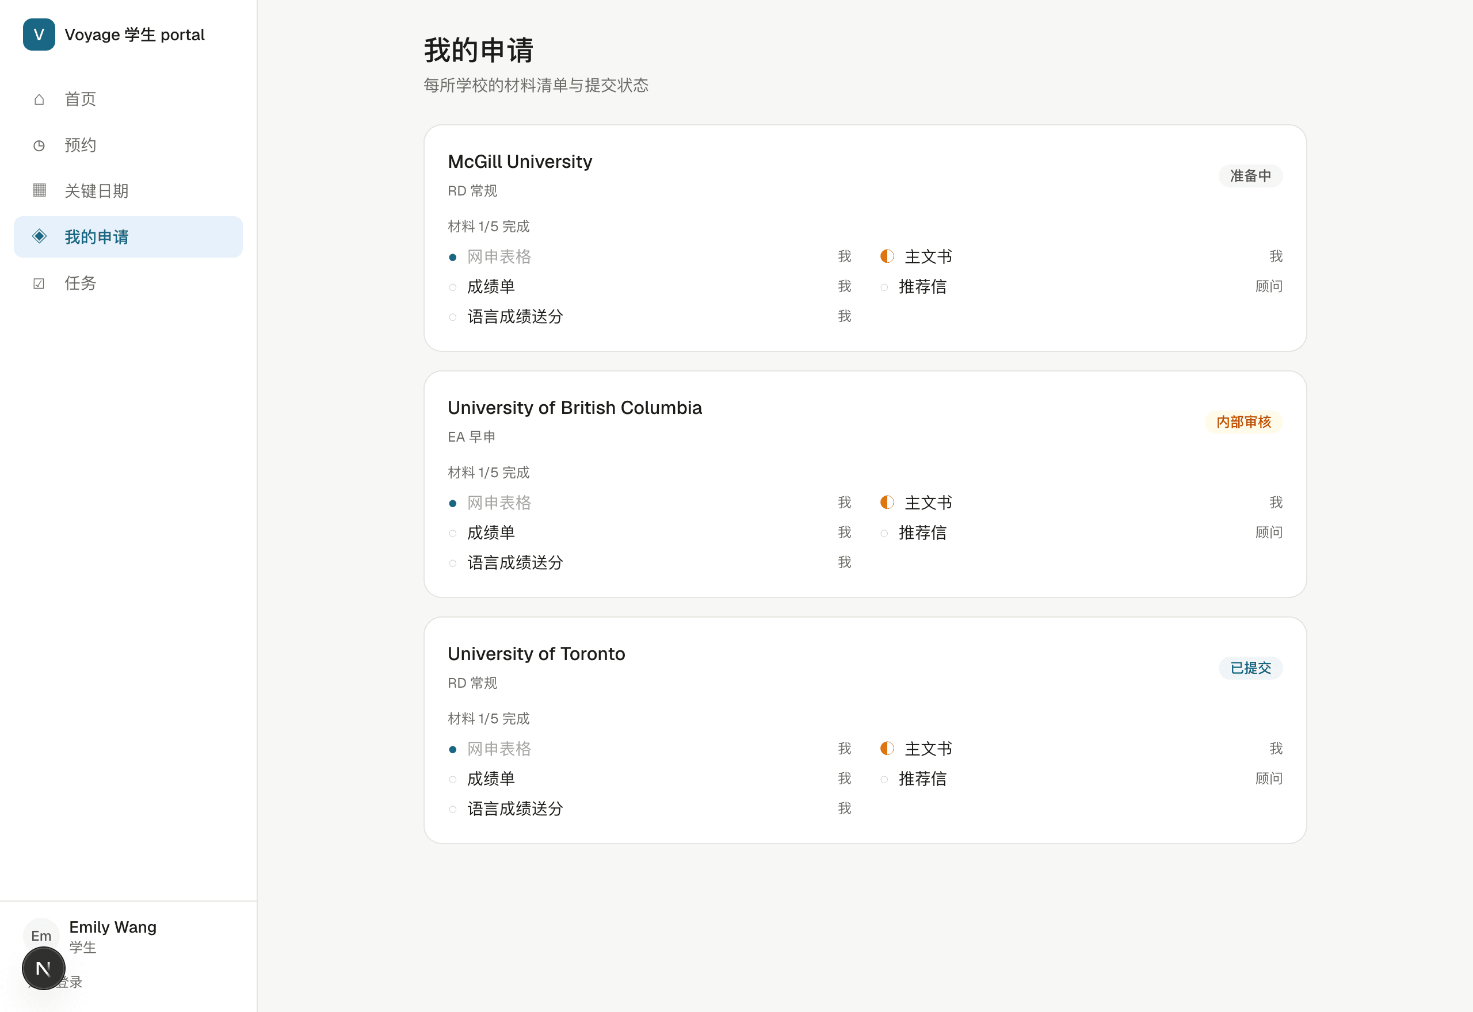The image size is (1473, 1012).
Task: Select 网申表格 in the Toronto checklist
Action: [x=499, y=749]
